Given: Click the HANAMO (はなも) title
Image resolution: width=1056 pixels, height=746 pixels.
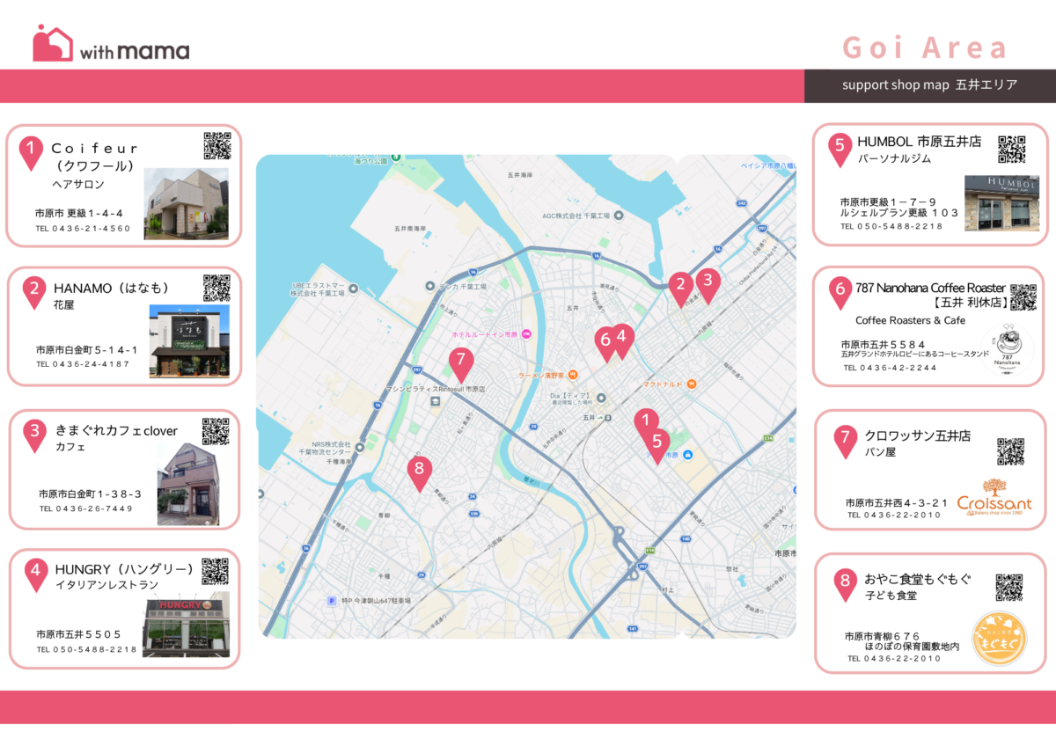Looking at the screenshot, I should pyautogui.click(x=111, y=289).
